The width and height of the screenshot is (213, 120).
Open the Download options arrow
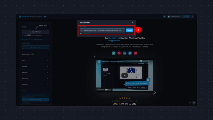47,99
